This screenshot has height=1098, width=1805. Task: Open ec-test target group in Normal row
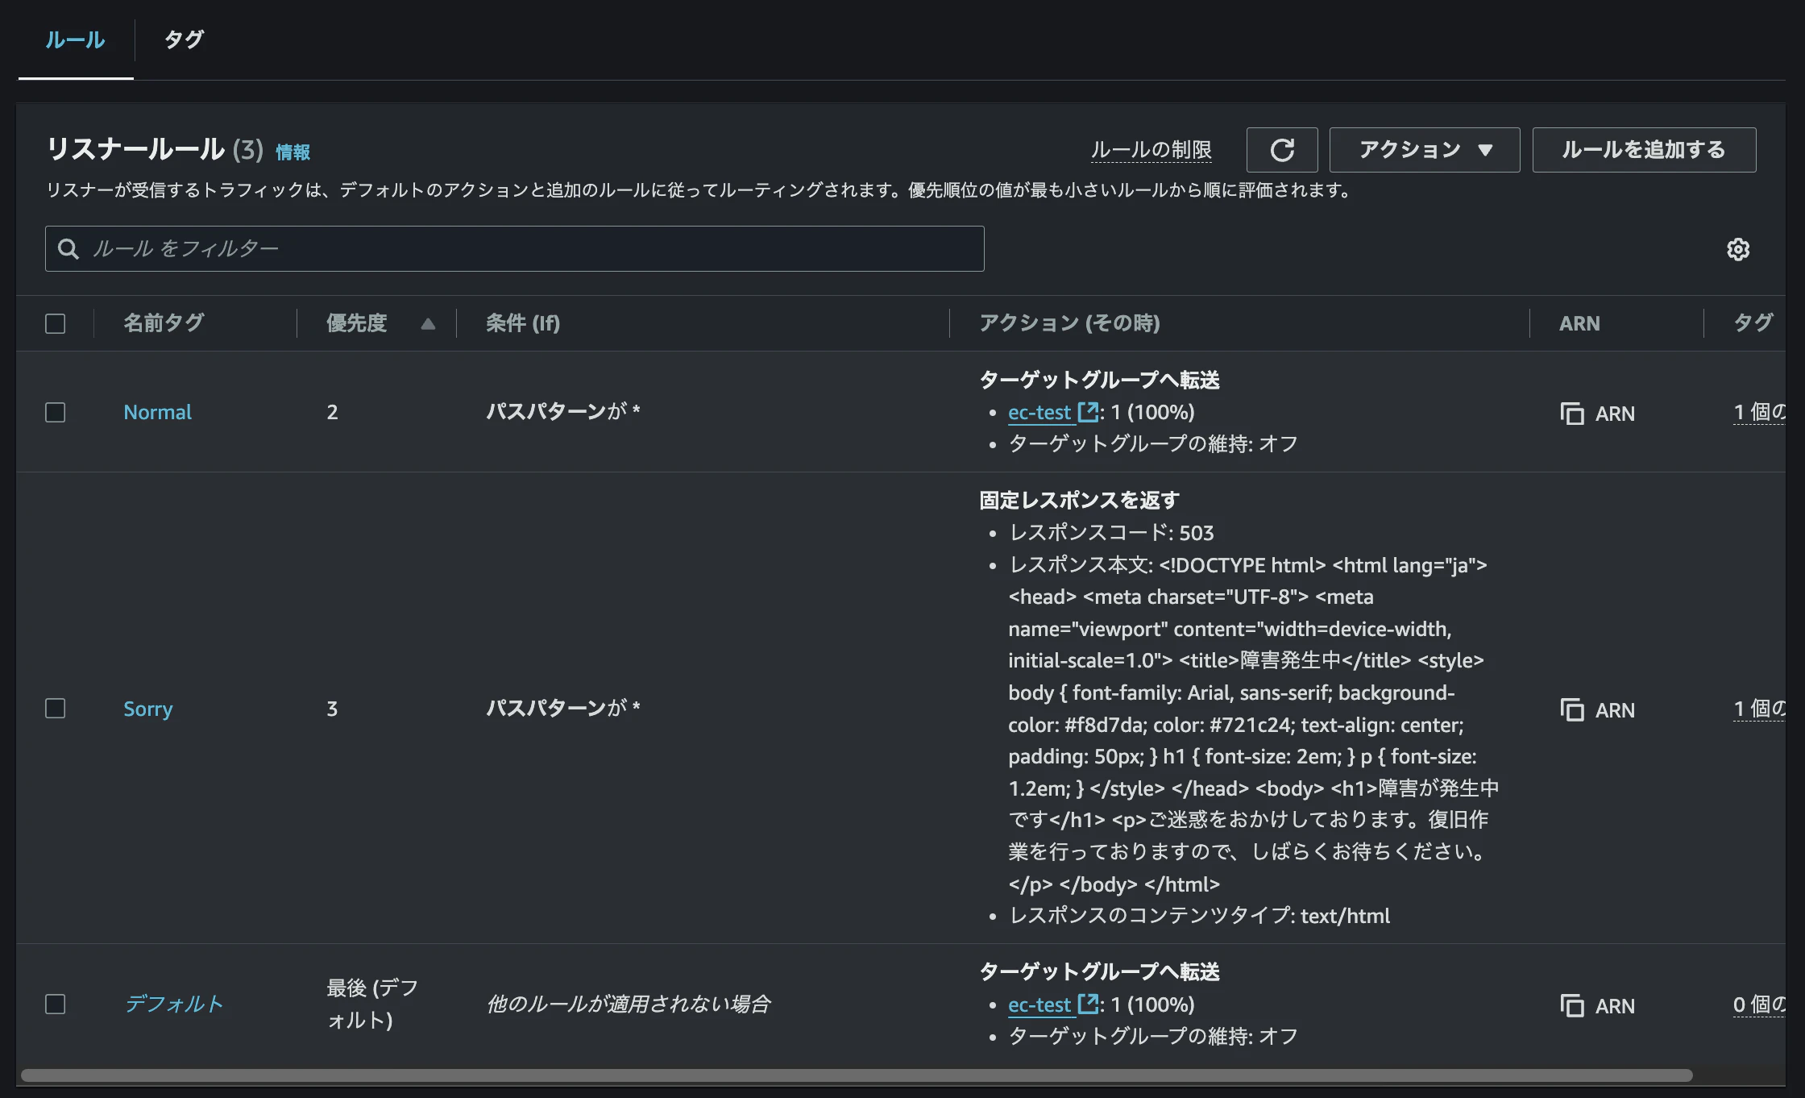(1039, 413)
